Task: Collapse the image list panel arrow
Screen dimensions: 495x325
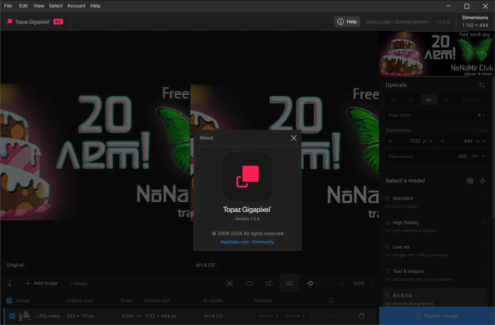Action: (x=10, y=283)
